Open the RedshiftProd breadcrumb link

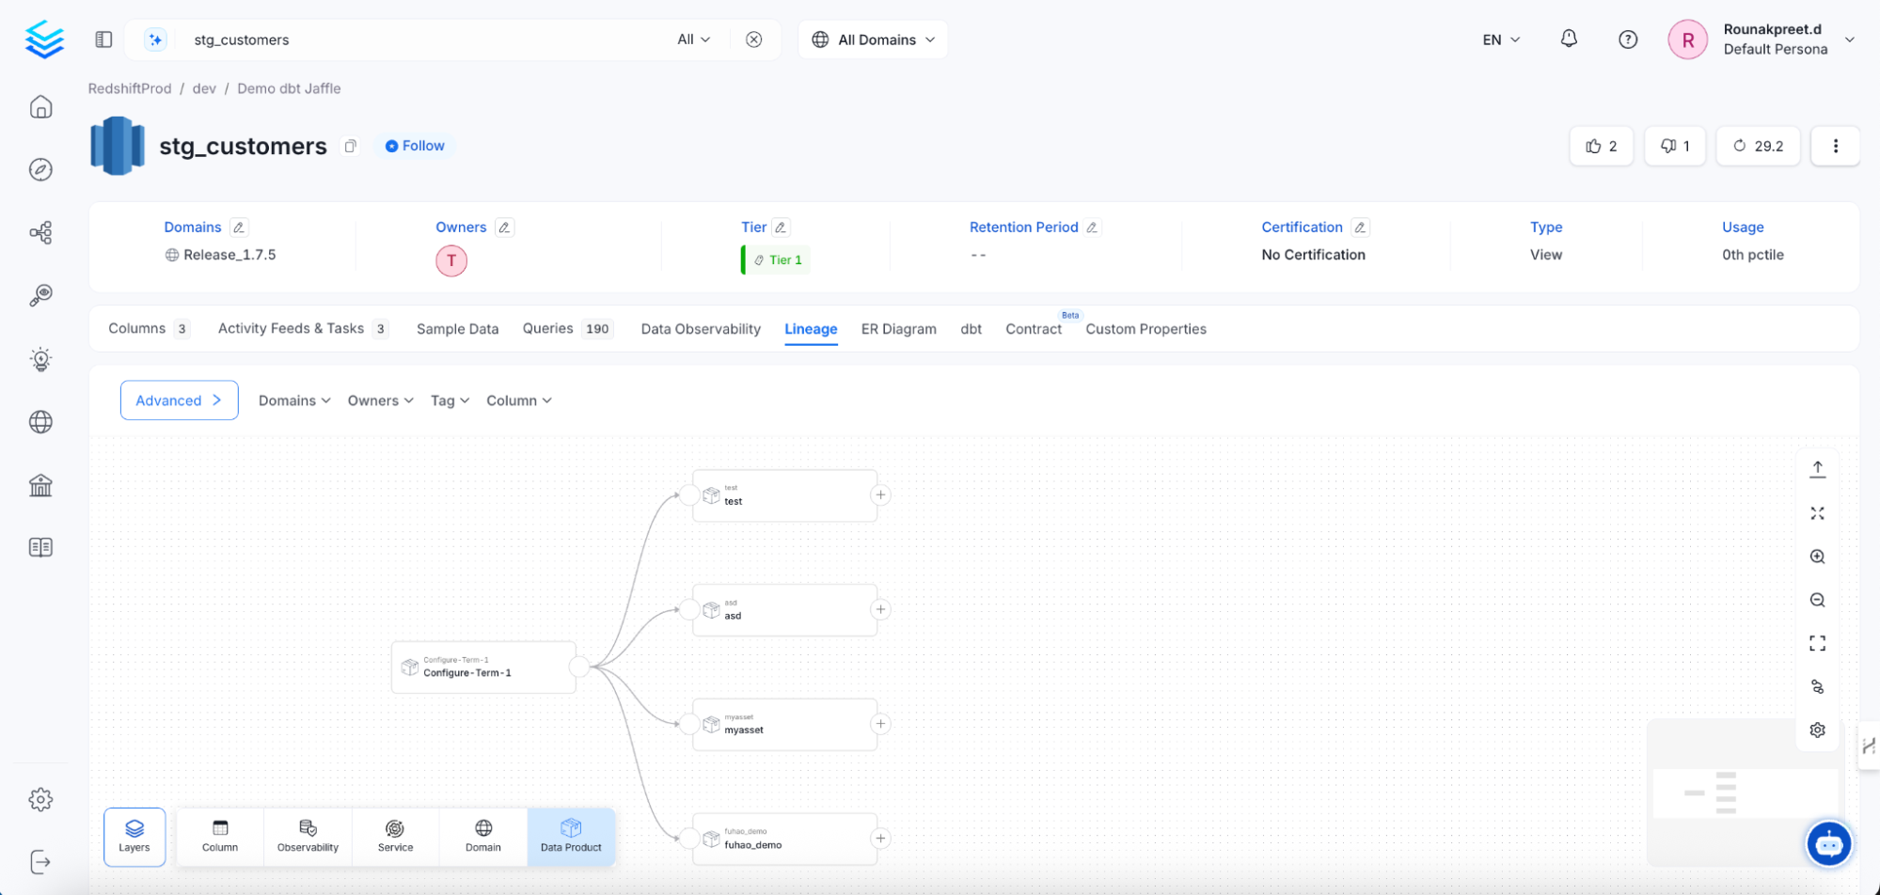130,87
